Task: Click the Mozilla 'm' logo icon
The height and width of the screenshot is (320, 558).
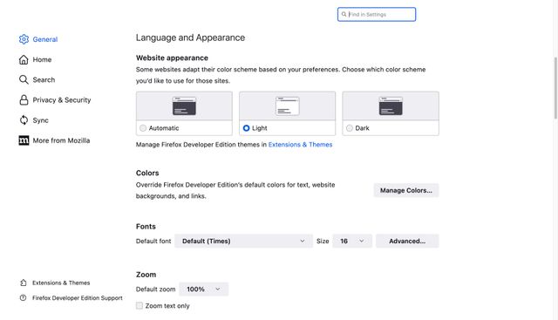Action: (24, 140)
